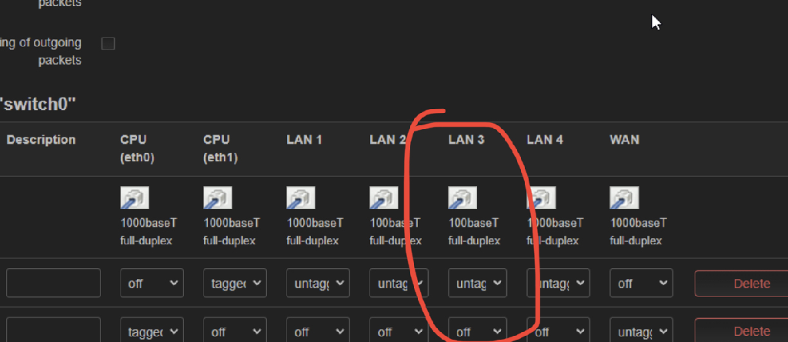Click the CPU (eth1) port status icon
The image size is (788, 342).
[218, 198]
